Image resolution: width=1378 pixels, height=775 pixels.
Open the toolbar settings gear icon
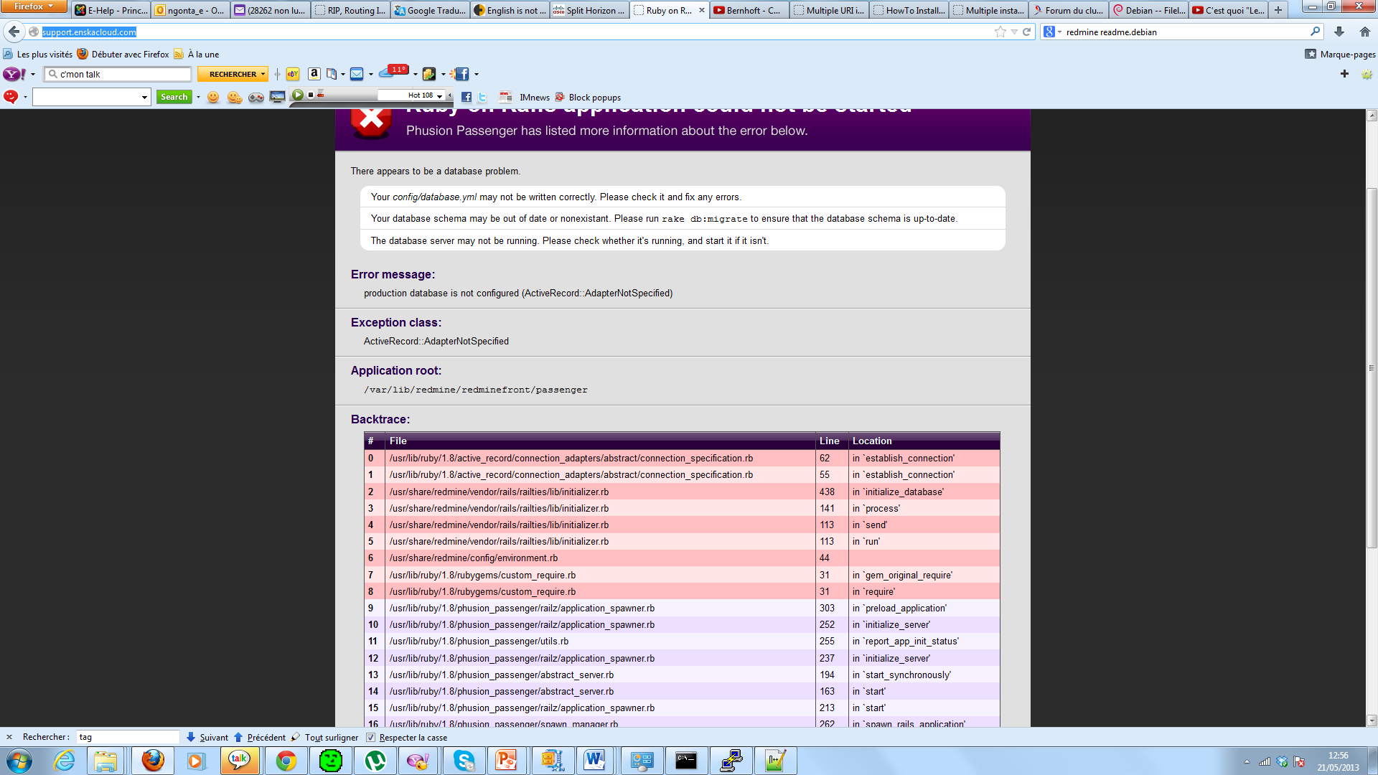coord(1367,74)
